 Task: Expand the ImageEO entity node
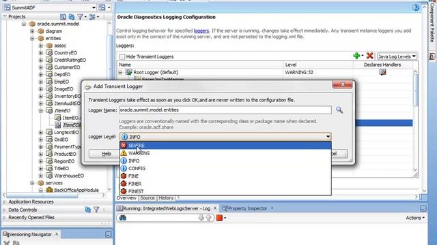[41, 89]
